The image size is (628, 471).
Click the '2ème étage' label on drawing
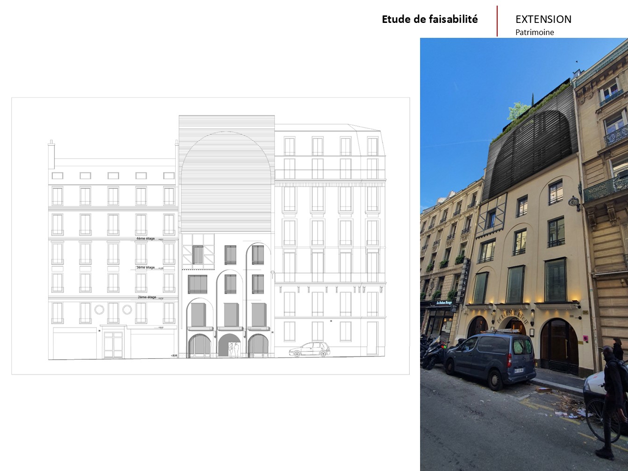click(x=147, y=297)
